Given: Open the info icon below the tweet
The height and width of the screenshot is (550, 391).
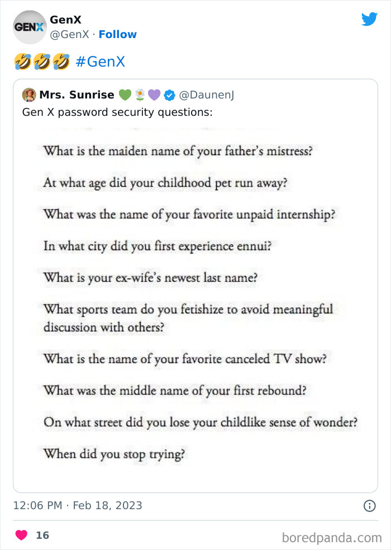Looking at the screenshot, I should click(x=370, y=506).
